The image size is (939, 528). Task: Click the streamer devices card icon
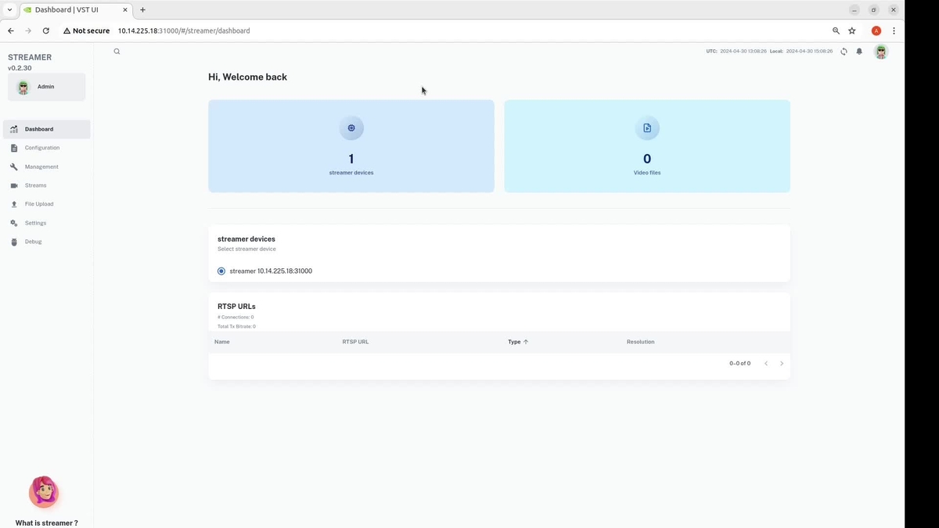tap(351, 128)
